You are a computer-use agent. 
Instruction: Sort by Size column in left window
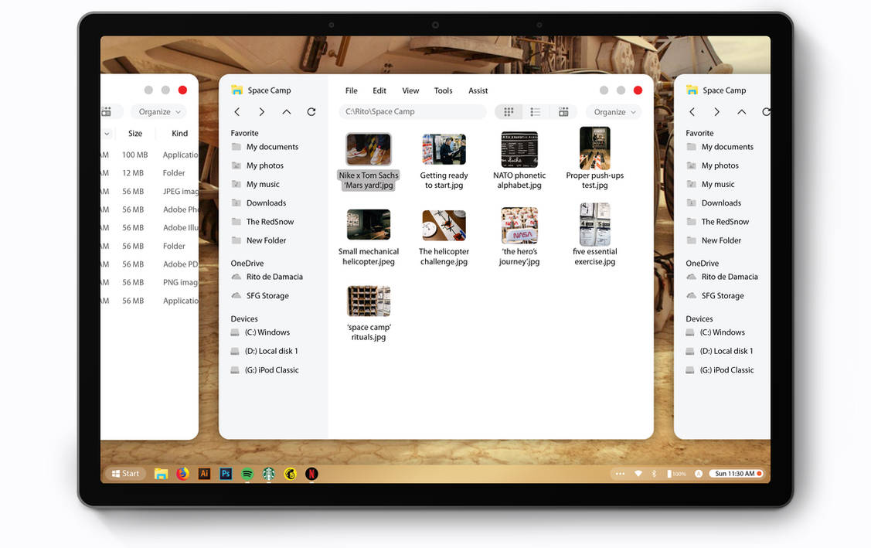135,134
